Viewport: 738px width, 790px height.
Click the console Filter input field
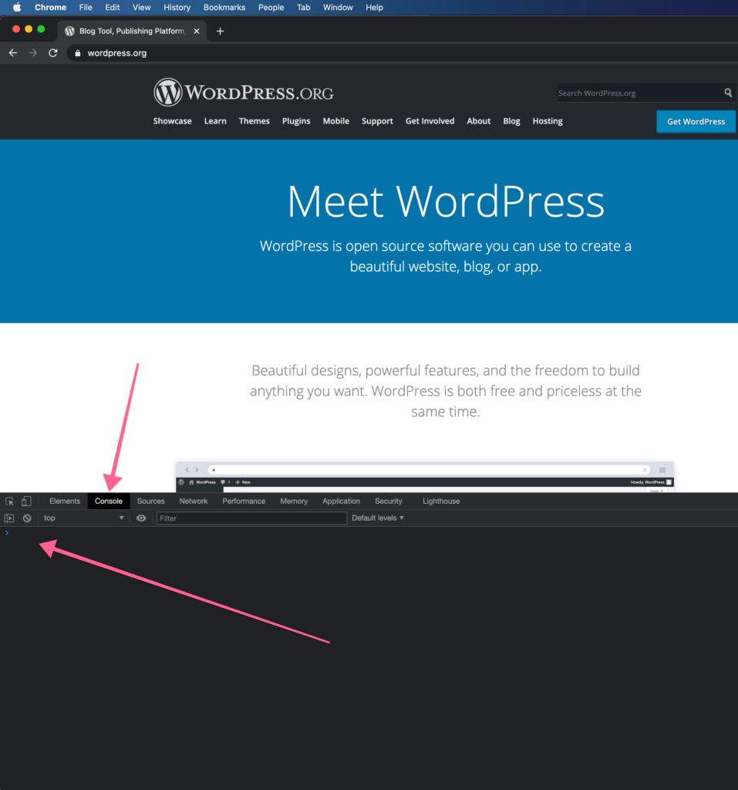pyautogui.click(x=251, y=518)
